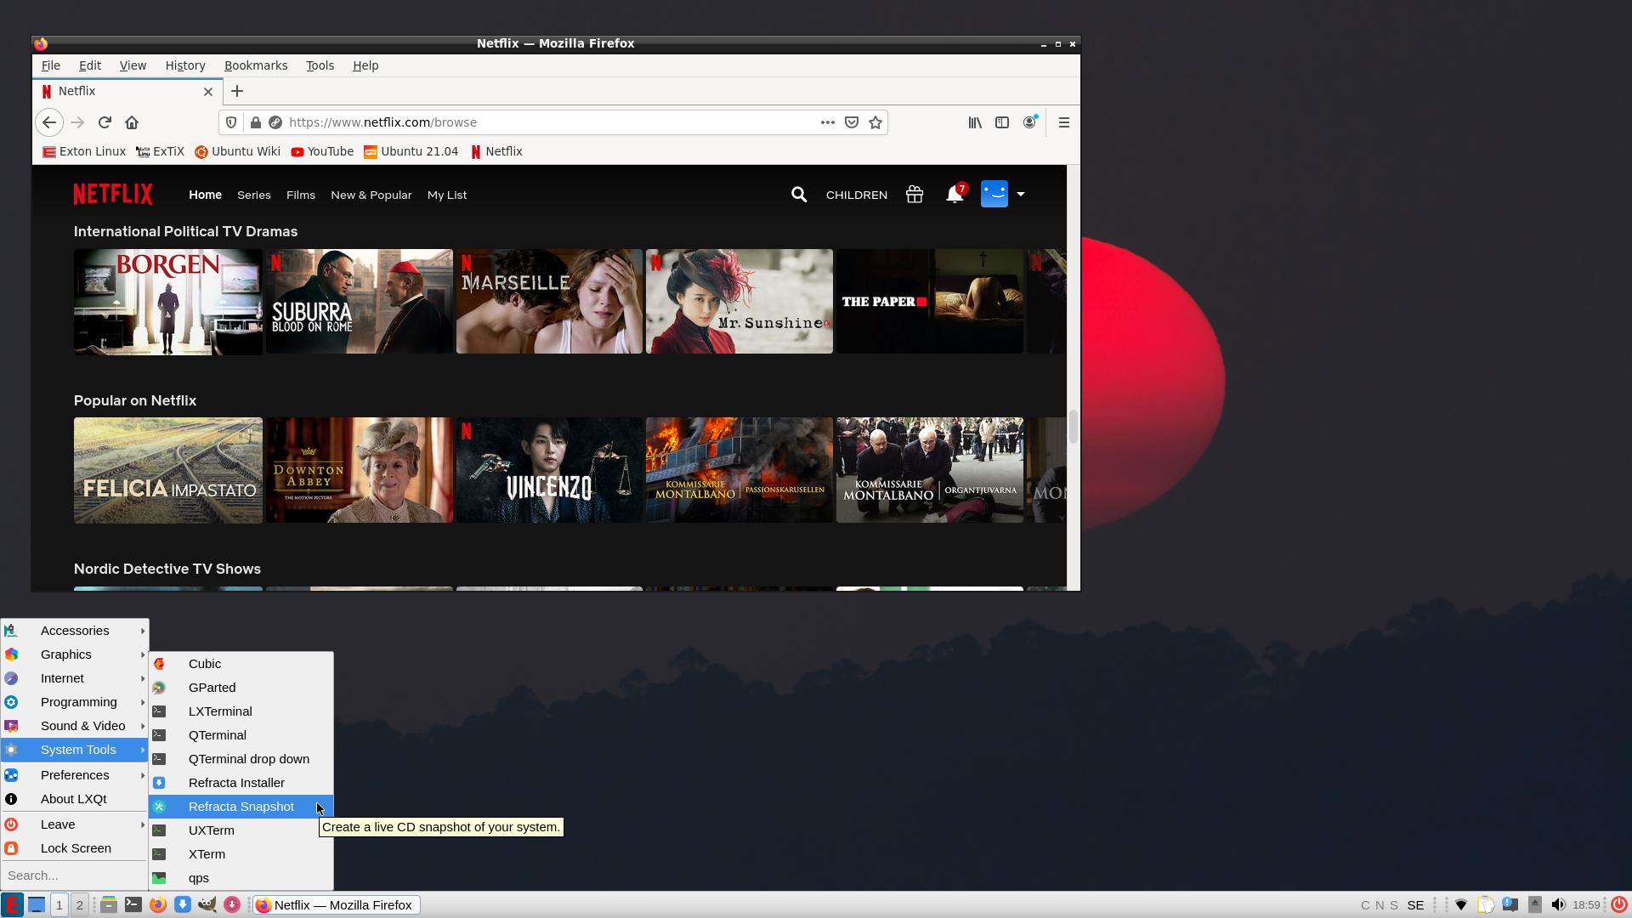Select the Netflix browser tab

coord(127,91)
